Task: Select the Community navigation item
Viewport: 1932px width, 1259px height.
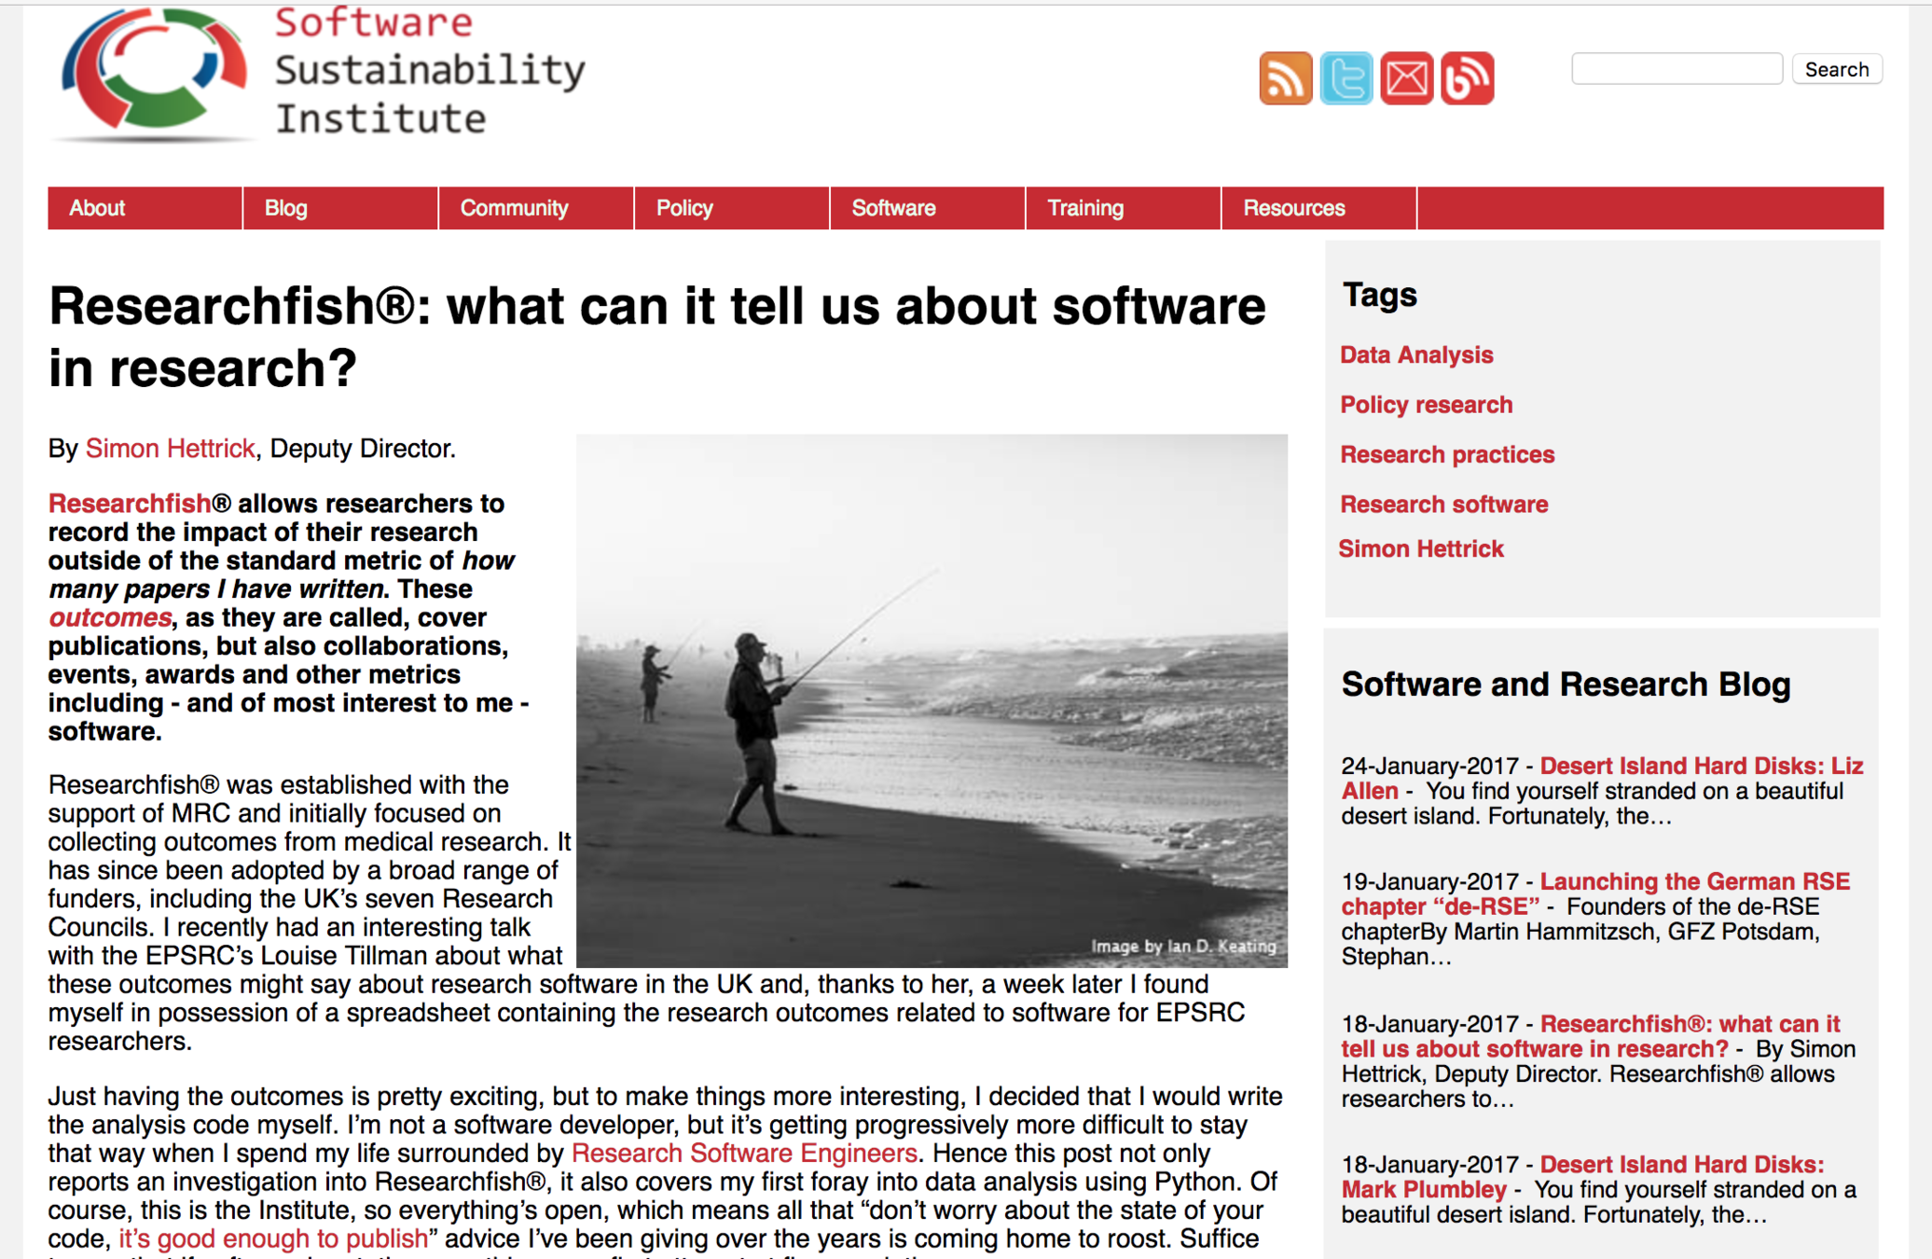Action: (514, 208)
